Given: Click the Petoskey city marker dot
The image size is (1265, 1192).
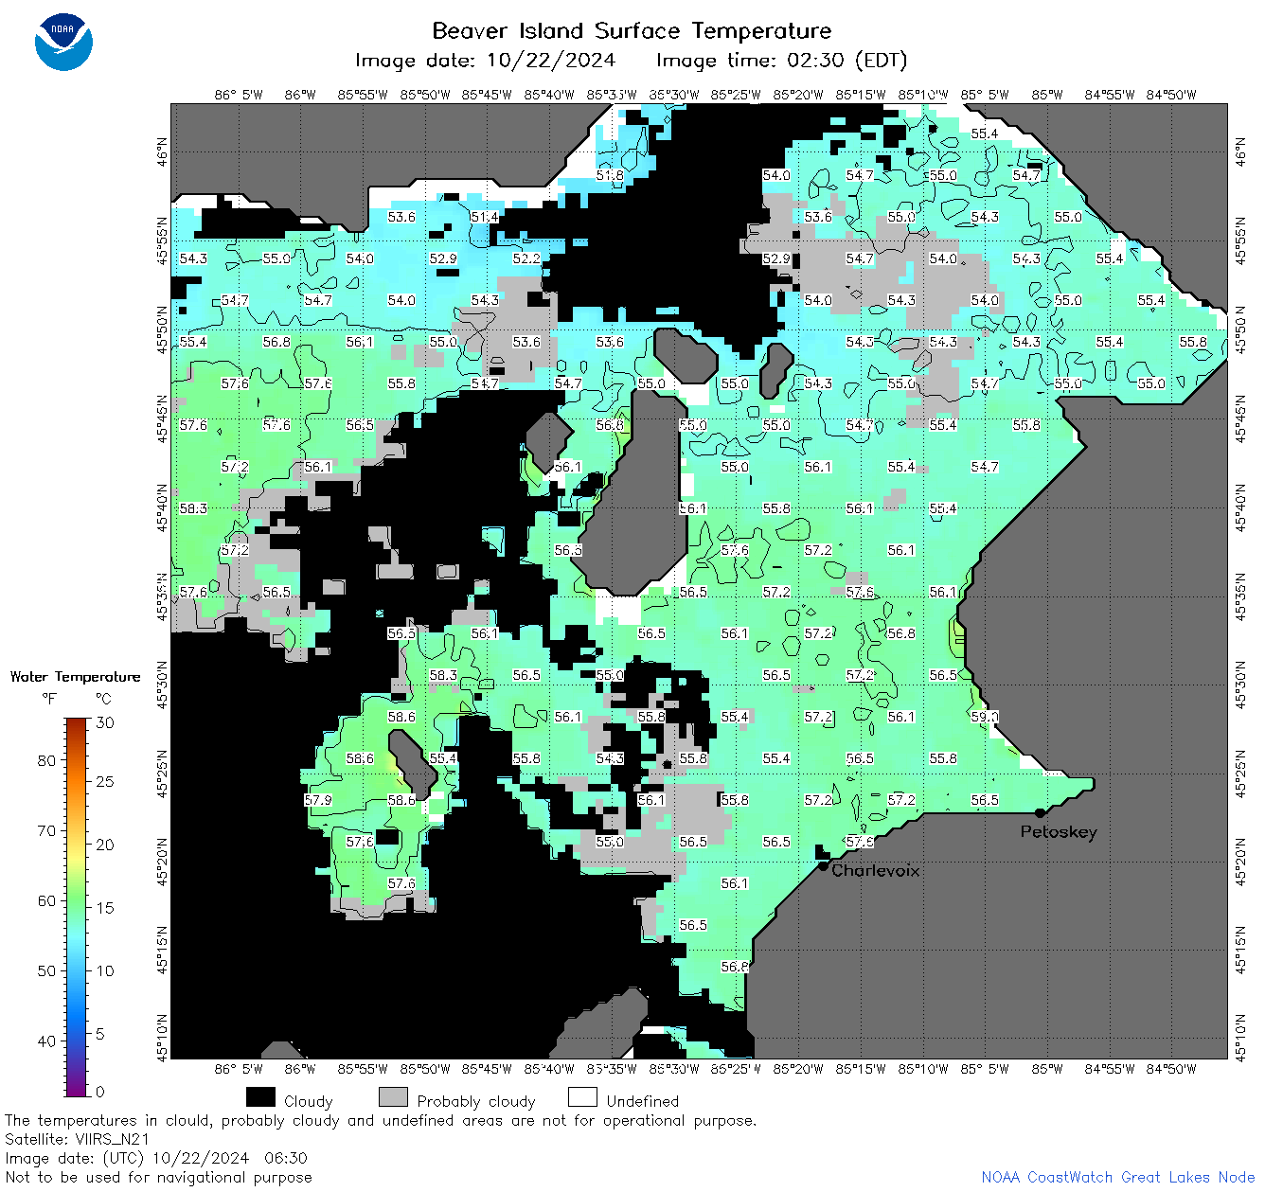Looking at the screenshot, I should click(x=1040, y=812).
